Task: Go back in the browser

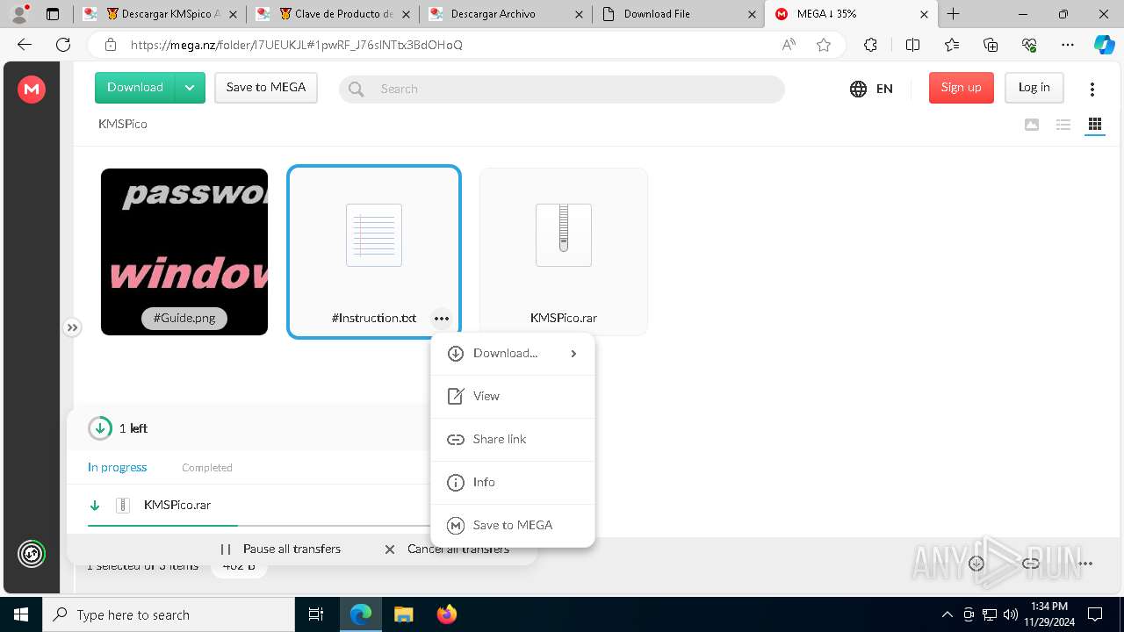Action: coord(25,45)
